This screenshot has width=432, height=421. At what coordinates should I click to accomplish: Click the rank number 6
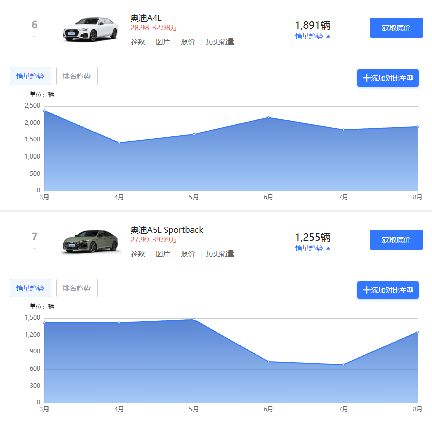[34, 25]
